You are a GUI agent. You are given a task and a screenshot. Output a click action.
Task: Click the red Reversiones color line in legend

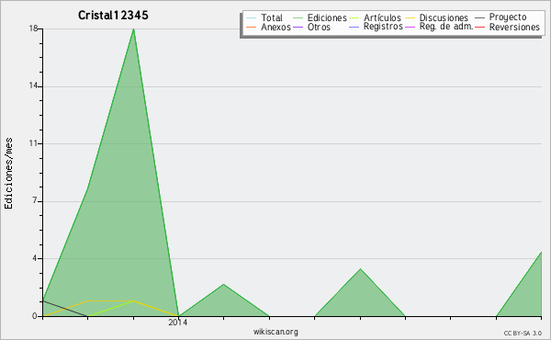tap(479, 28)
